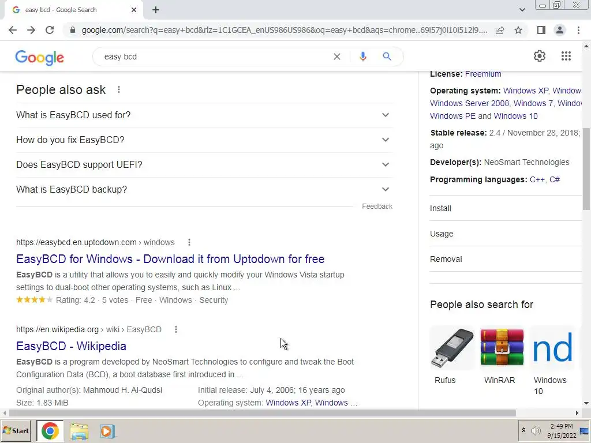Follow the Windows XP link in Wikipedia snippet
This screenshot has width=591, height=443.
coord(288,403)
